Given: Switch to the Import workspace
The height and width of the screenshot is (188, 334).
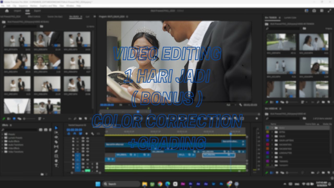Looking at the screenshot, I should pyautogui.click(x=17, y=11).
